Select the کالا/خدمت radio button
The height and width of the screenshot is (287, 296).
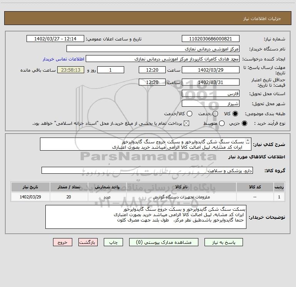coord(190,114)
